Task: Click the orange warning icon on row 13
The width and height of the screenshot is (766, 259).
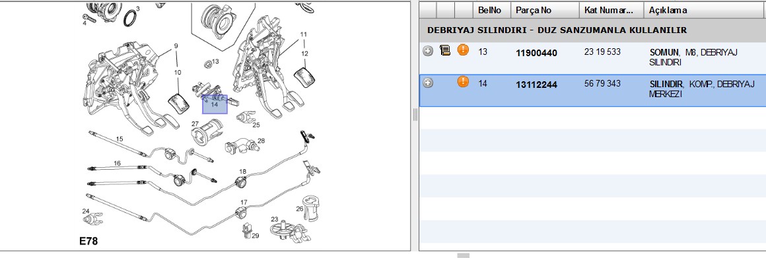Action: 463,50
